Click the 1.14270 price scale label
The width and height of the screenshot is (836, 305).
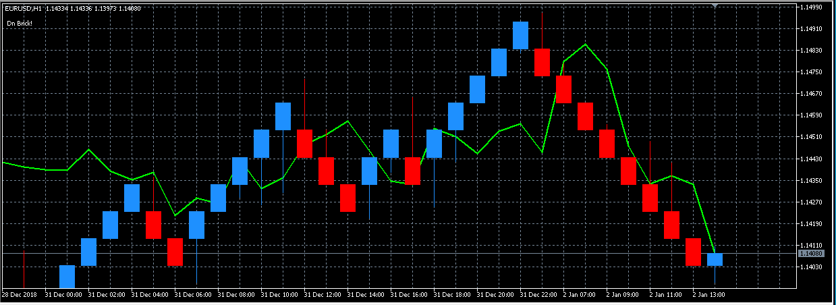[x=810, y=202]
